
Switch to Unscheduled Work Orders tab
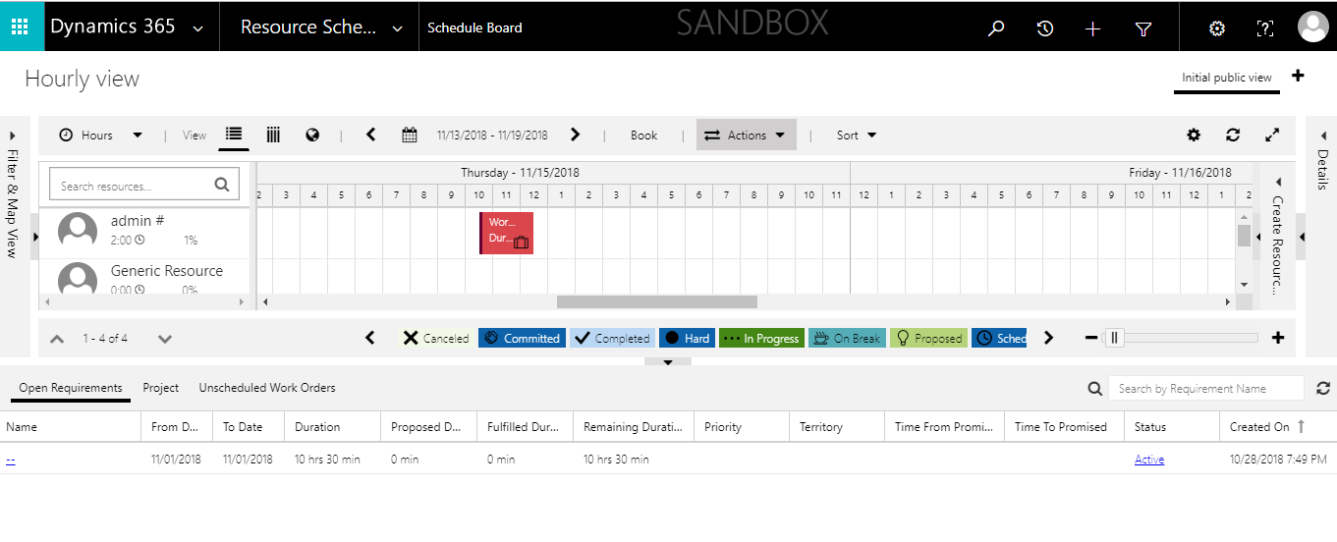267,388
